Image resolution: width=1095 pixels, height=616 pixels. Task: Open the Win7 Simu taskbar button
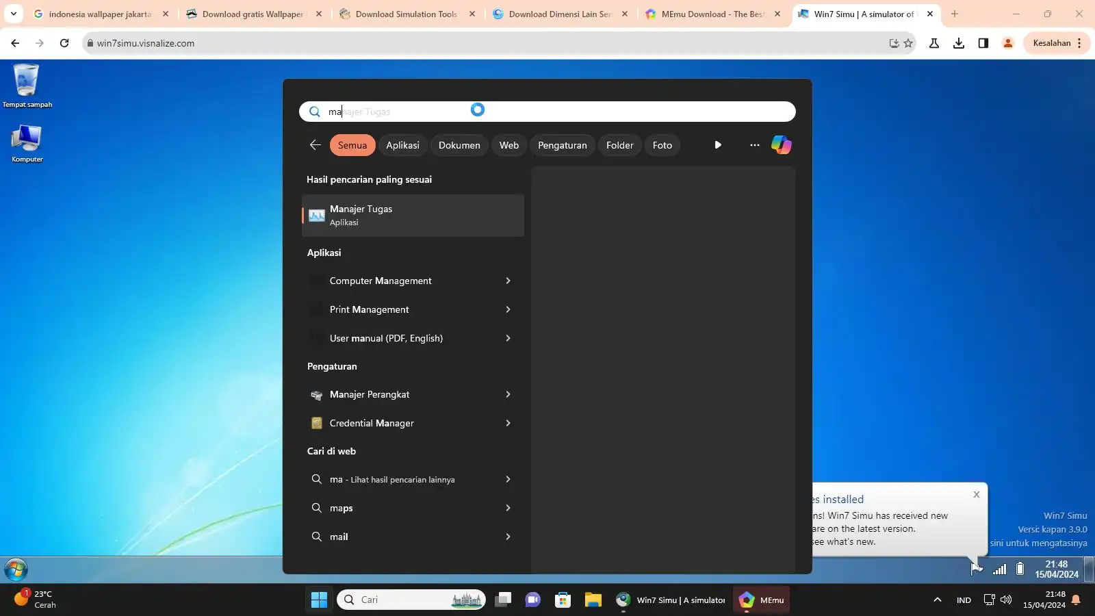tap(670, 600)
